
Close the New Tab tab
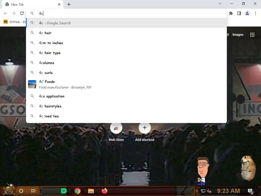click(x=59, y=5)
